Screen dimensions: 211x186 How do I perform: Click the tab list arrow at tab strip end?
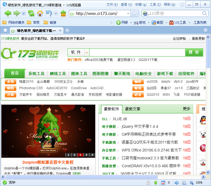point(206,30)
